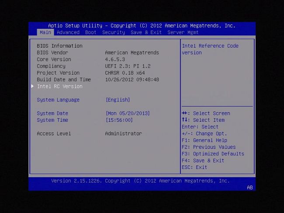Screen dimensions: 284x213
Task: Open the Save & Exit tab
Action: coord(146,32)
